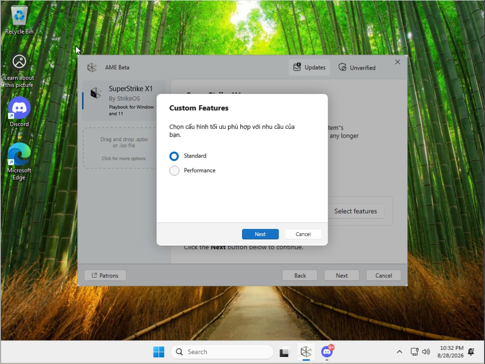The image size is (485, 364).
Task: Click the SuperStrike X1 playbook cube icon
Action: pyautogui.click(x=96, y=92)
